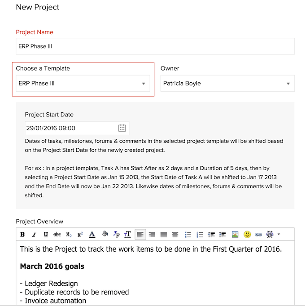Insert a hyperlink
The width and height of the screenshot is (305, 306).
(258, 235)
